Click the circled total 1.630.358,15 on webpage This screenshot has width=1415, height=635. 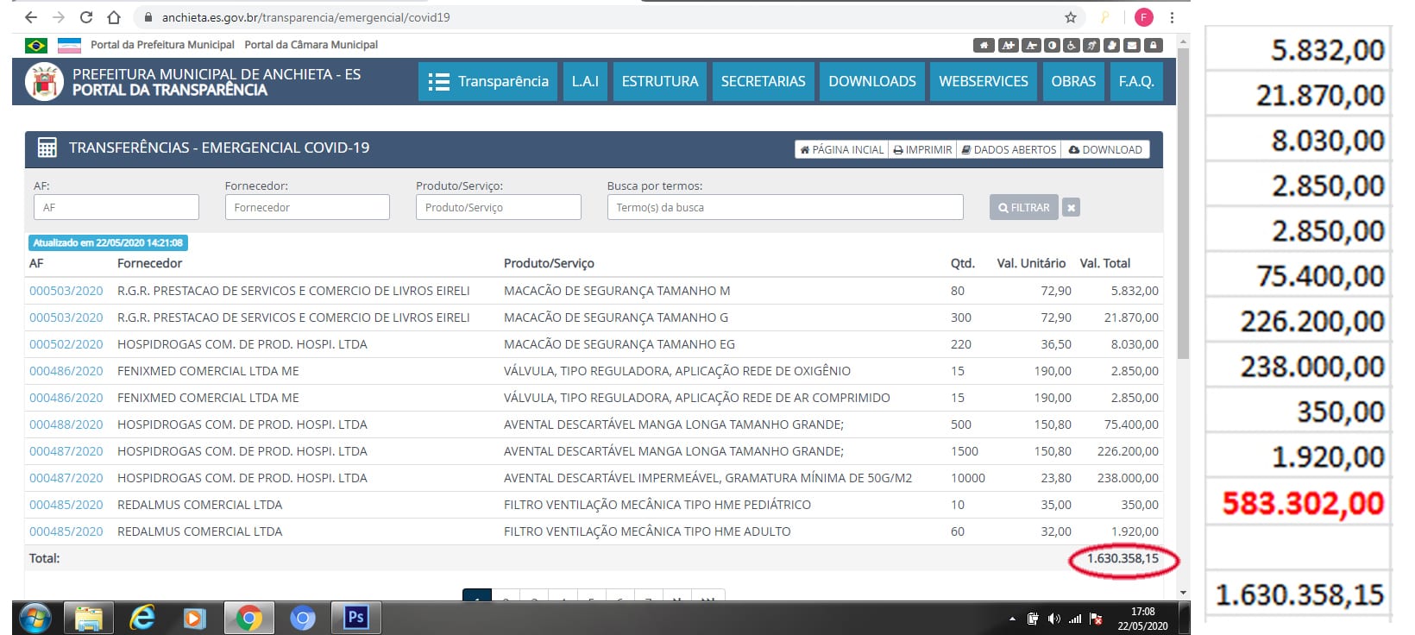[x=1123, y=558]
